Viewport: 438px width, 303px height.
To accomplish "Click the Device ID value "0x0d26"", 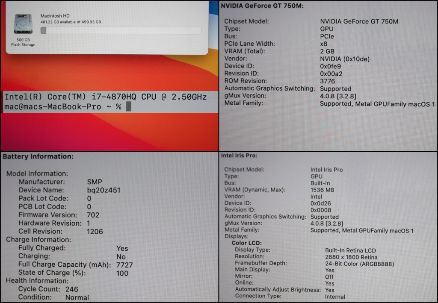I will pos(321,203).
